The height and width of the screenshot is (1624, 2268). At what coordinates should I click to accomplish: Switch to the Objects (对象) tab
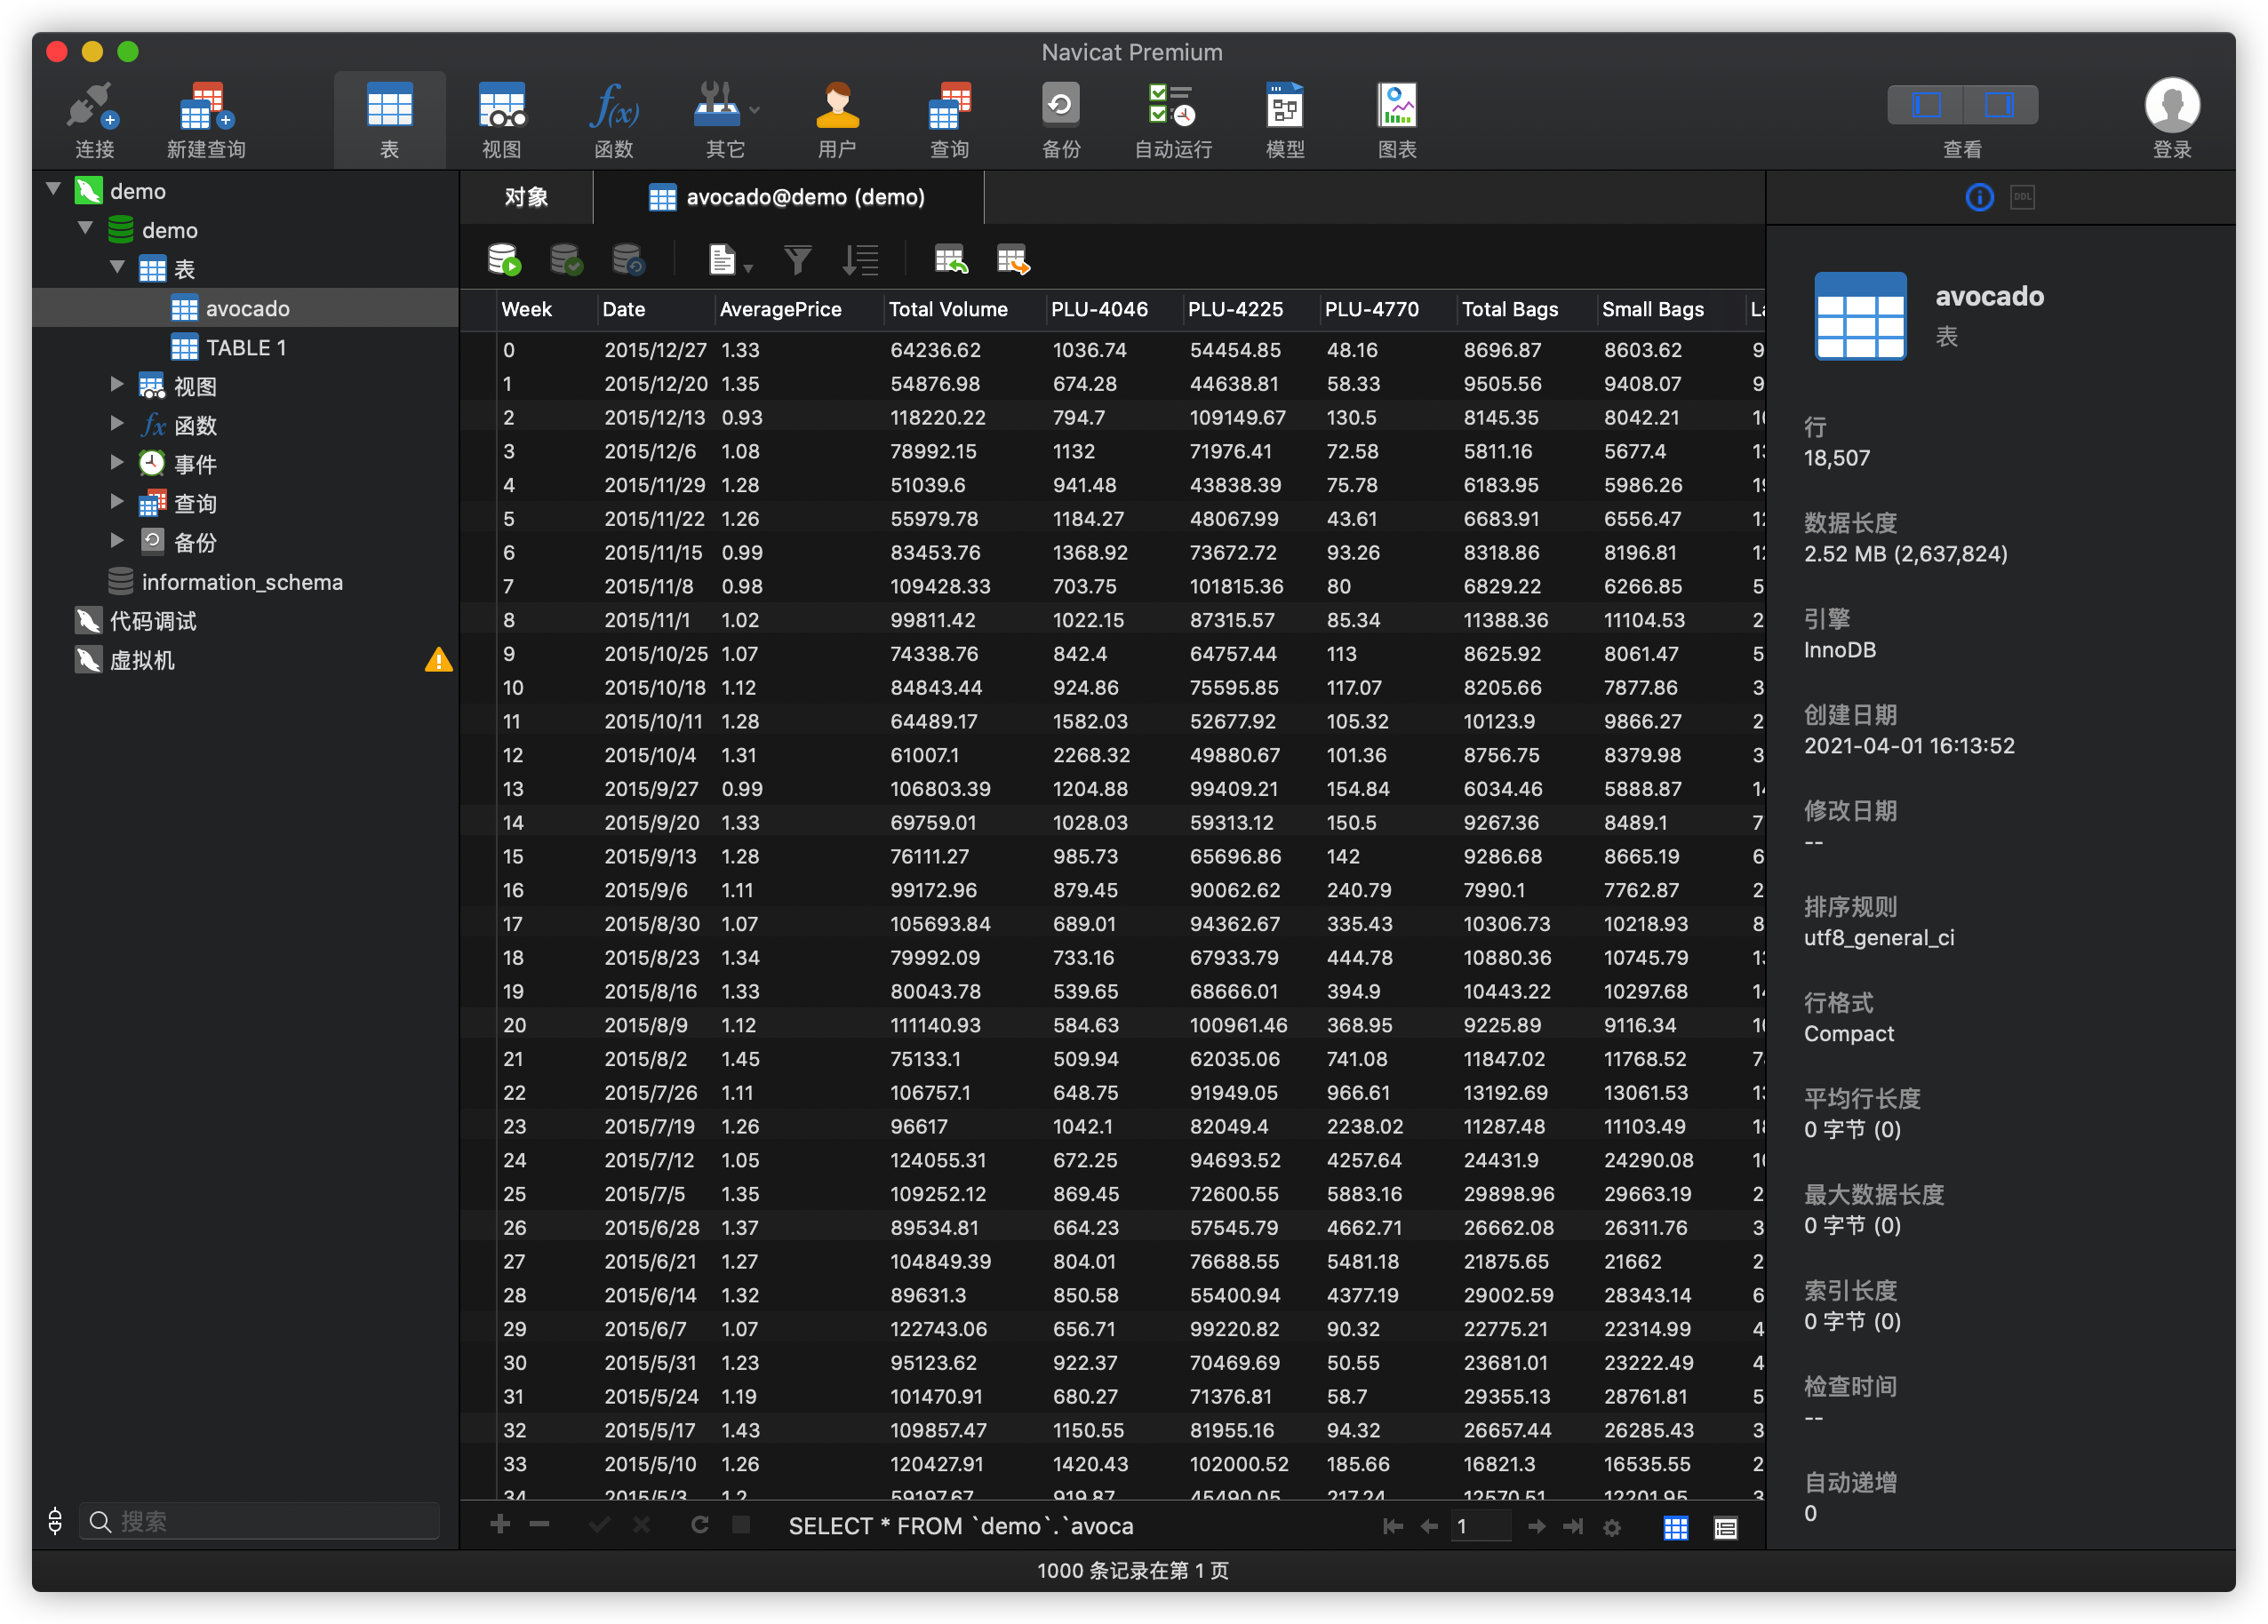tap(526, 197)
